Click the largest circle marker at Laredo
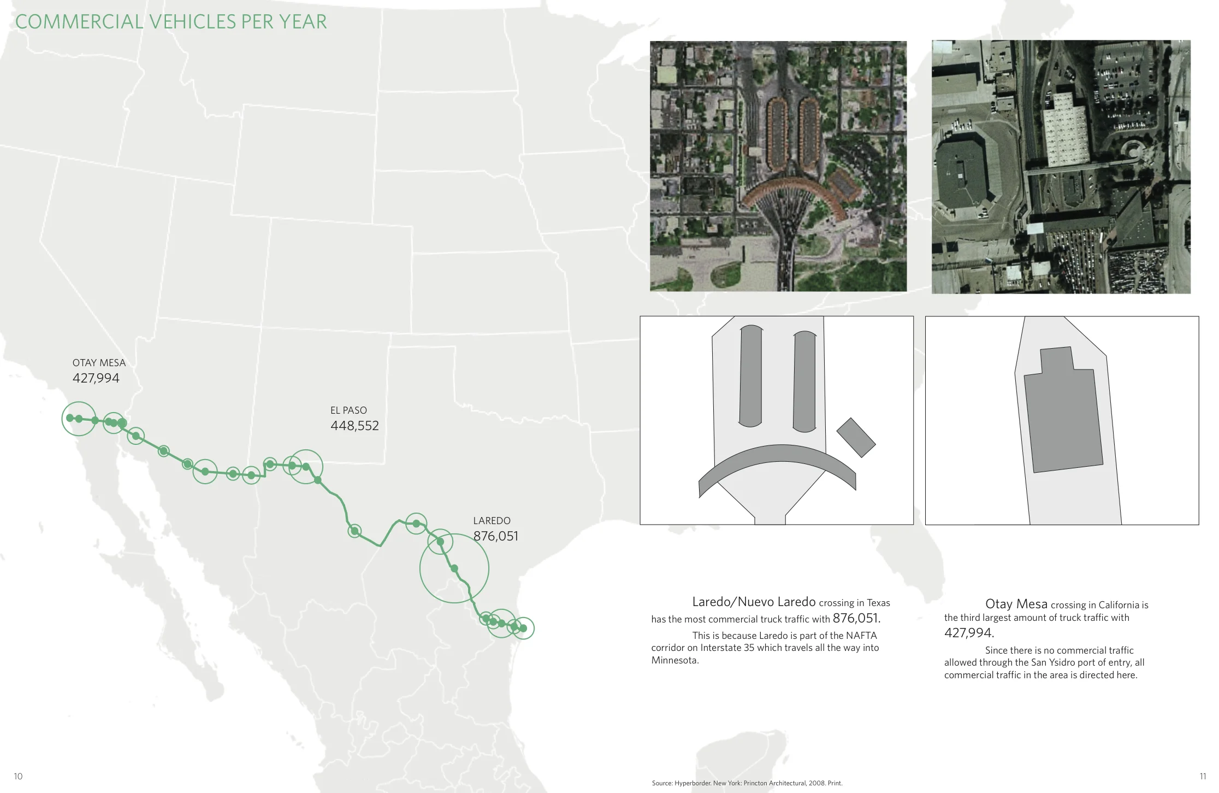The width and height of the screenshot is (1219, 793). [x=454, y=568]
